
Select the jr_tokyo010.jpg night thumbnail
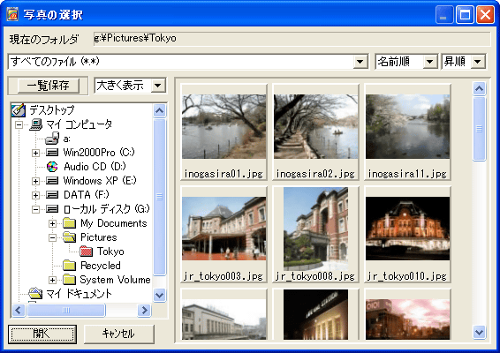pos(407,235)
